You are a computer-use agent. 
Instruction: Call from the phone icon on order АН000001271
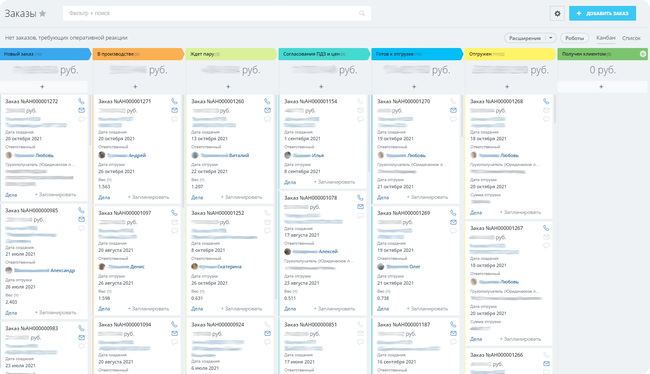175,102
